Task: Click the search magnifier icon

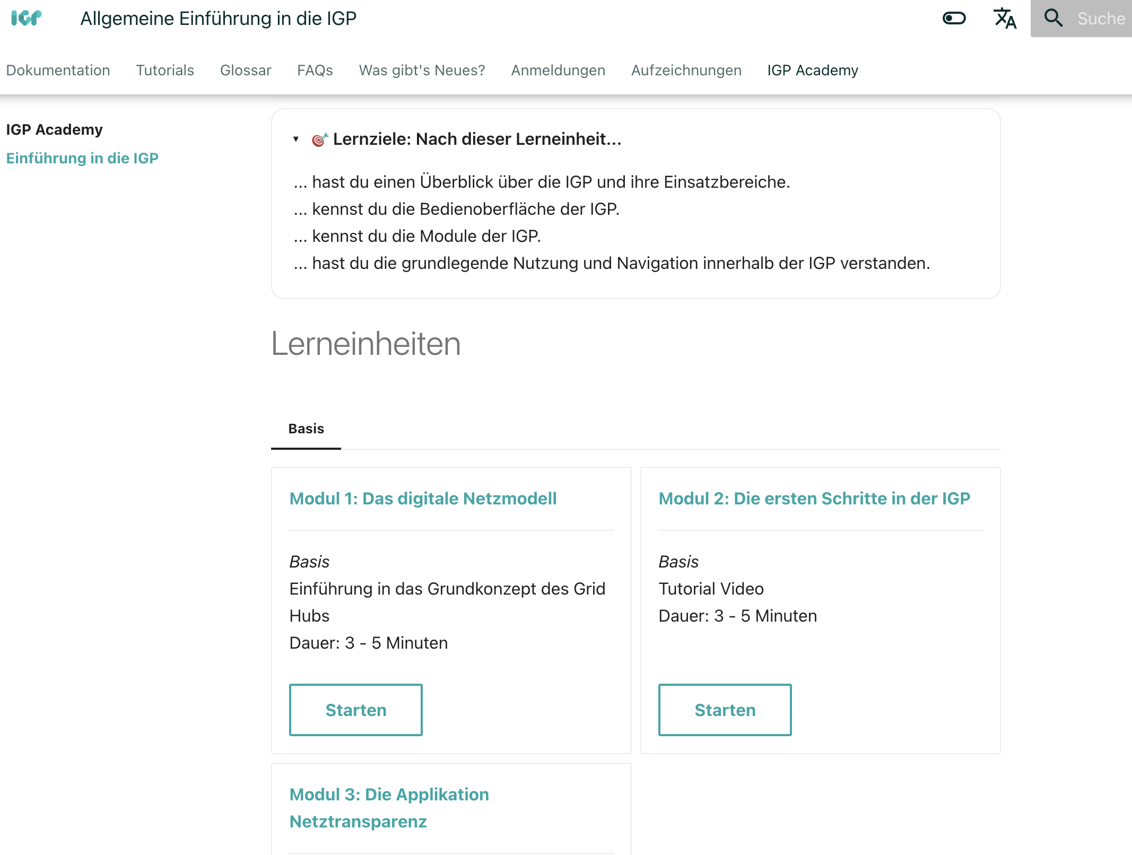Action: click(x=1053, y=19)
